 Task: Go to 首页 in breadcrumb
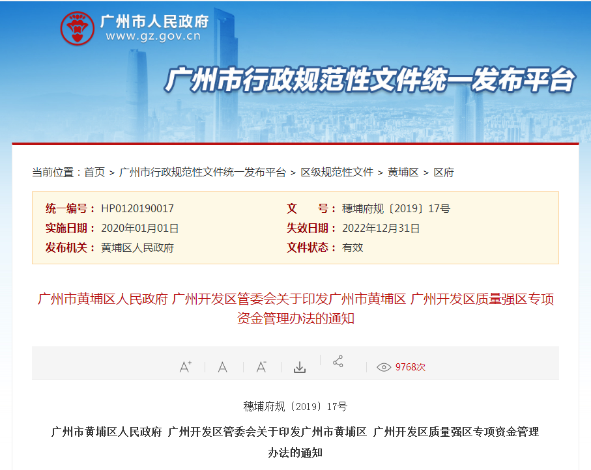(x=94, y=173)
